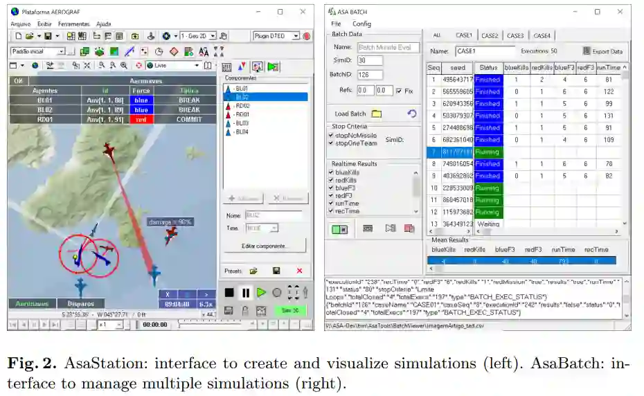Click the BatchID input field showing 126

(370, 75)
